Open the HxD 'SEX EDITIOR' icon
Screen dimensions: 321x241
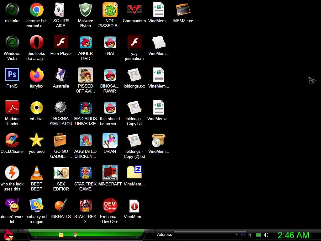click(61, 173)
